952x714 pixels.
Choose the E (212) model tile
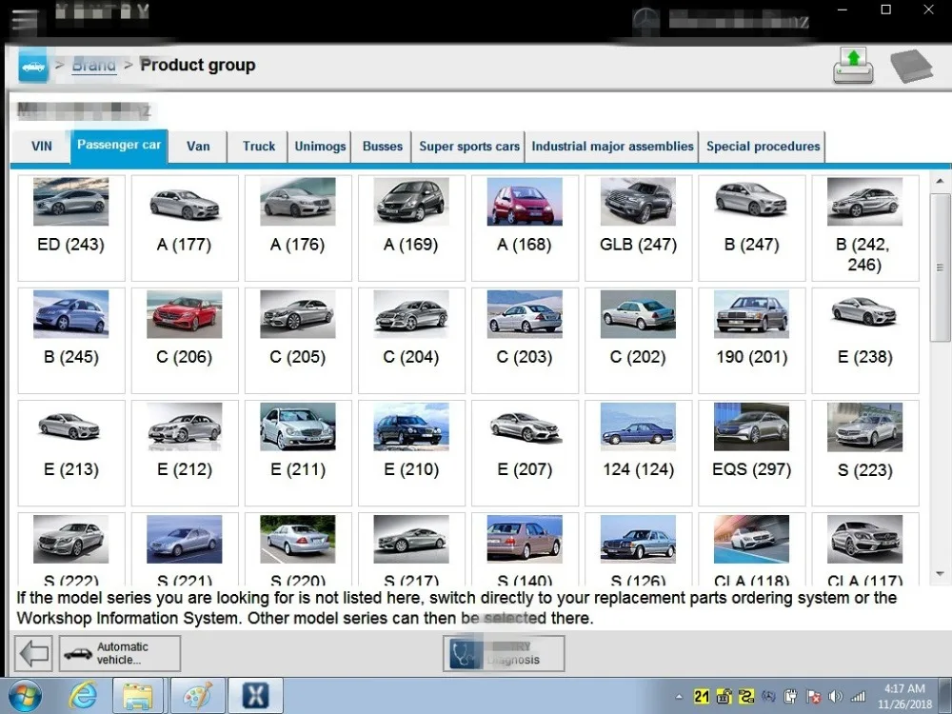pyautogui.click(x=185, y=452)
